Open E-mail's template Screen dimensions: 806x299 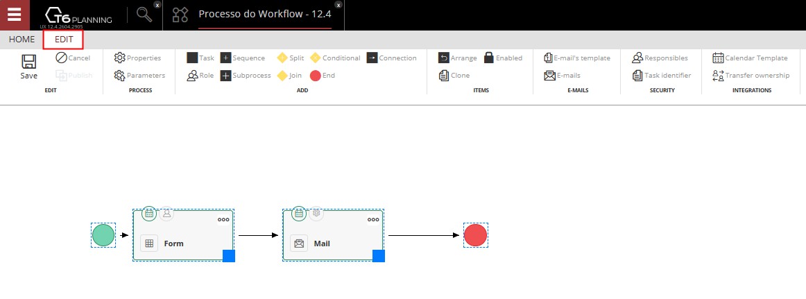coord(576,58)
